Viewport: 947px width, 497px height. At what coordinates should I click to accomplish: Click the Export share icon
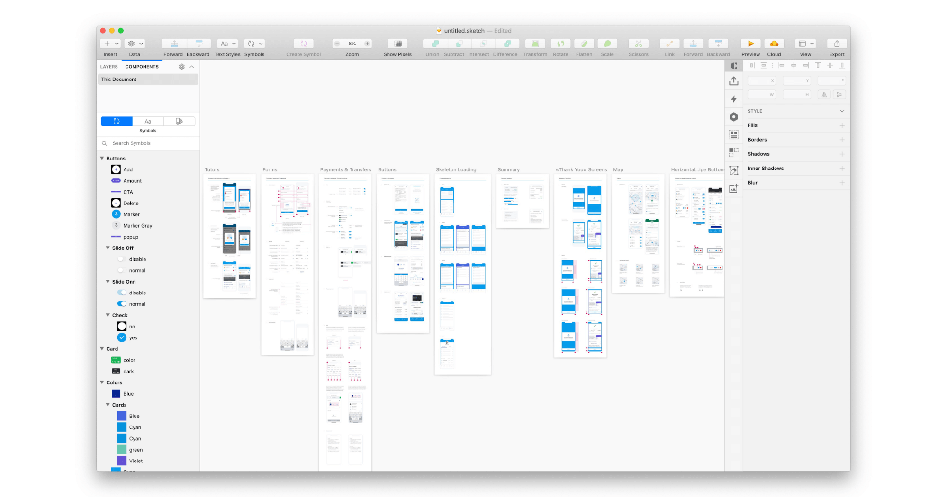tap(837, 44)
